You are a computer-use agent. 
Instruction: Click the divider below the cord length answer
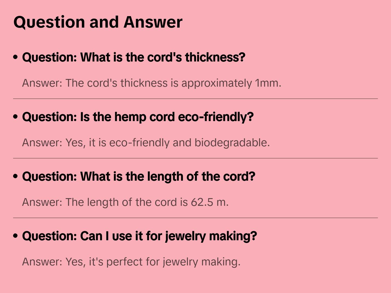[x=195, y=218]
